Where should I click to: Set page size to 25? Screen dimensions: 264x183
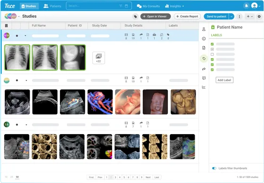point(12,177)
